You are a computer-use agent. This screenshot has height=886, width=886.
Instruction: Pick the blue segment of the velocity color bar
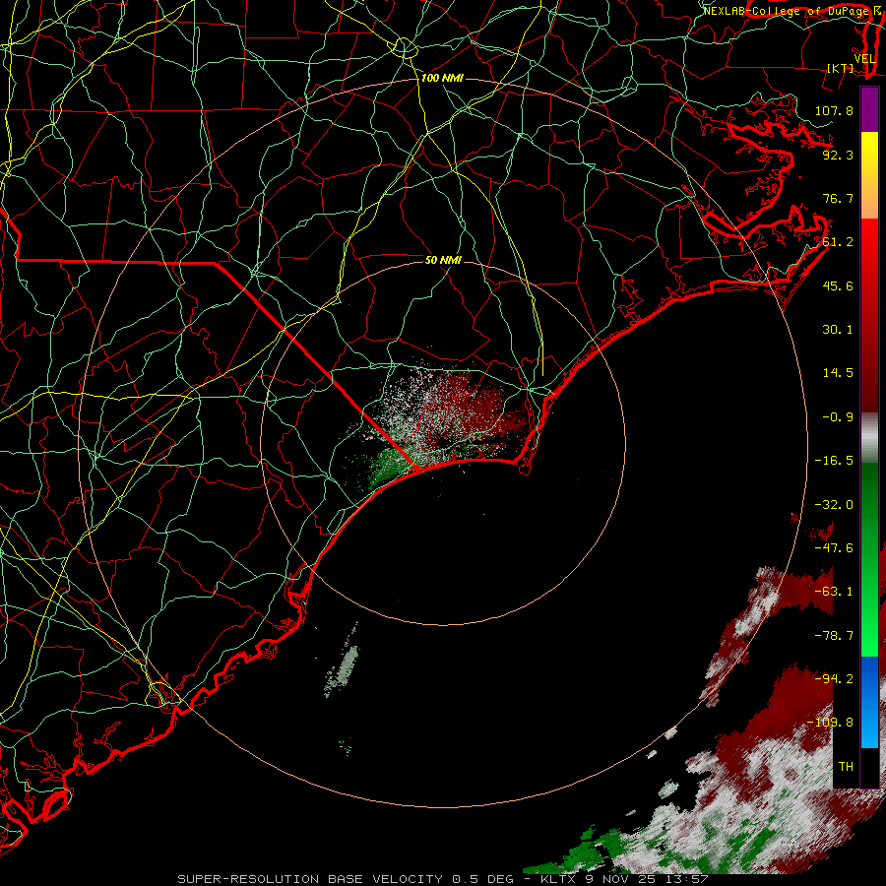(x=869, y=702)
